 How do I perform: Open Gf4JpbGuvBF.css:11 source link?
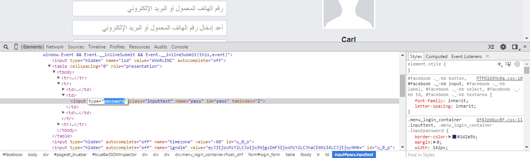click(x=499, y=120)
